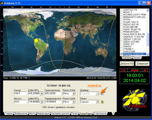Click the Orbitron title bar app icon
Viewport: 152px width, 120px height.
(x=2, y=3)
